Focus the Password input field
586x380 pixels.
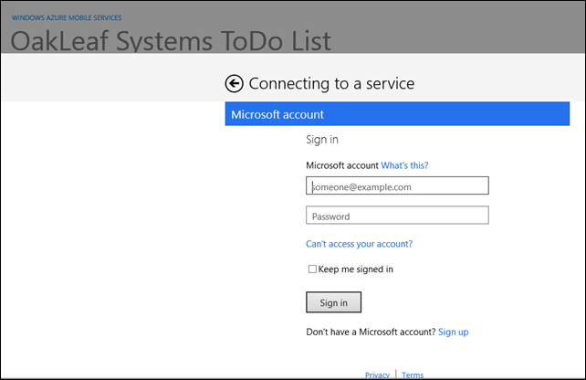(x=397, y=216)
